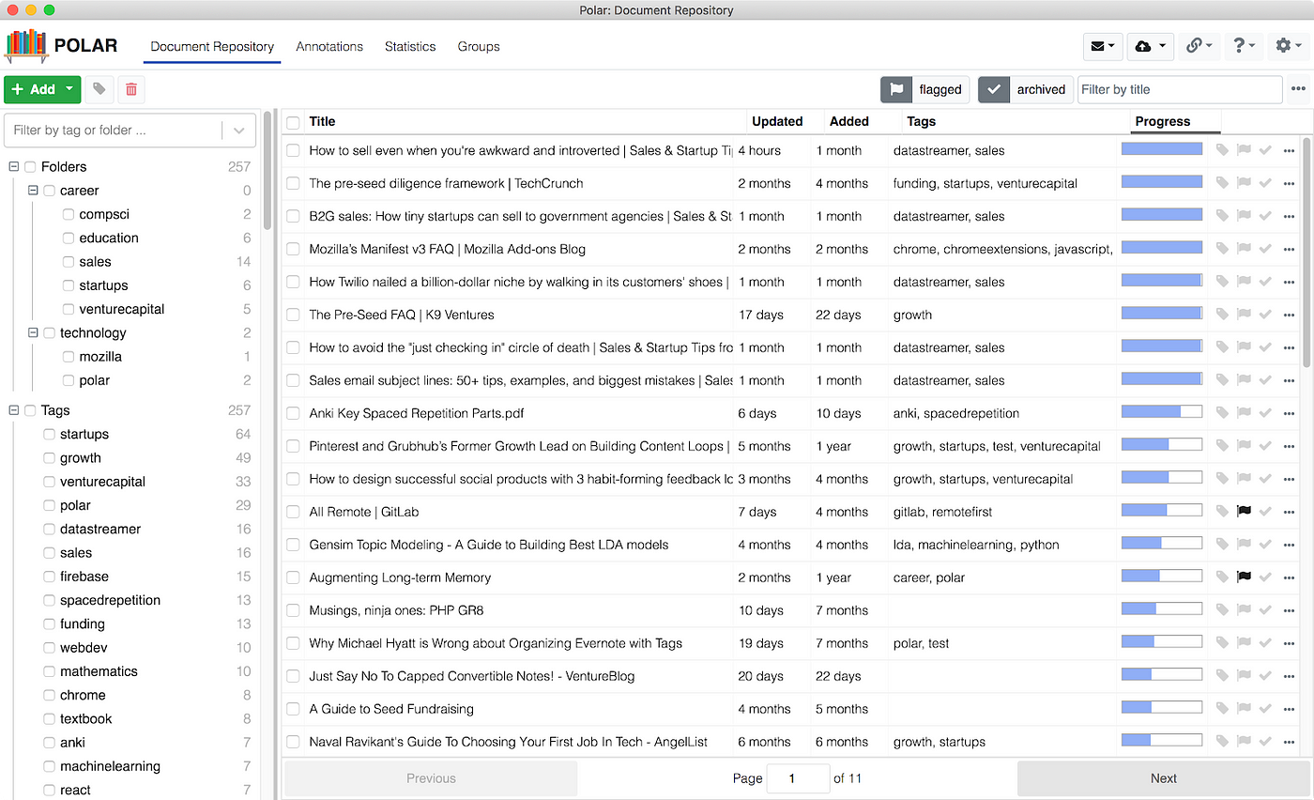Check the 'sales' folder checkbox

tap(69, 262)
